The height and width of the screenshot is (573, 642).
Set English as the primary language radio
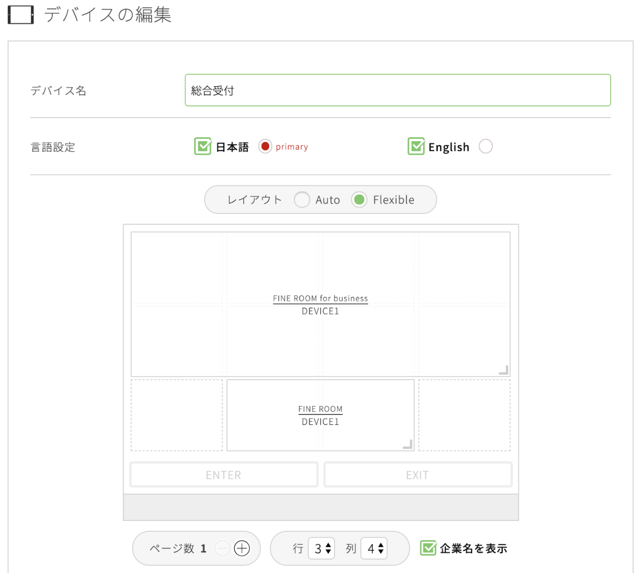click(x=486, y=146)
